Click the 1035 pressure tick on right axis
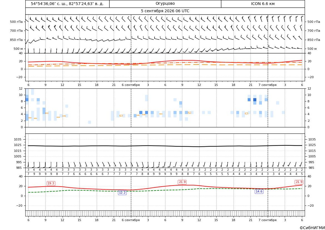 (312, 139)
